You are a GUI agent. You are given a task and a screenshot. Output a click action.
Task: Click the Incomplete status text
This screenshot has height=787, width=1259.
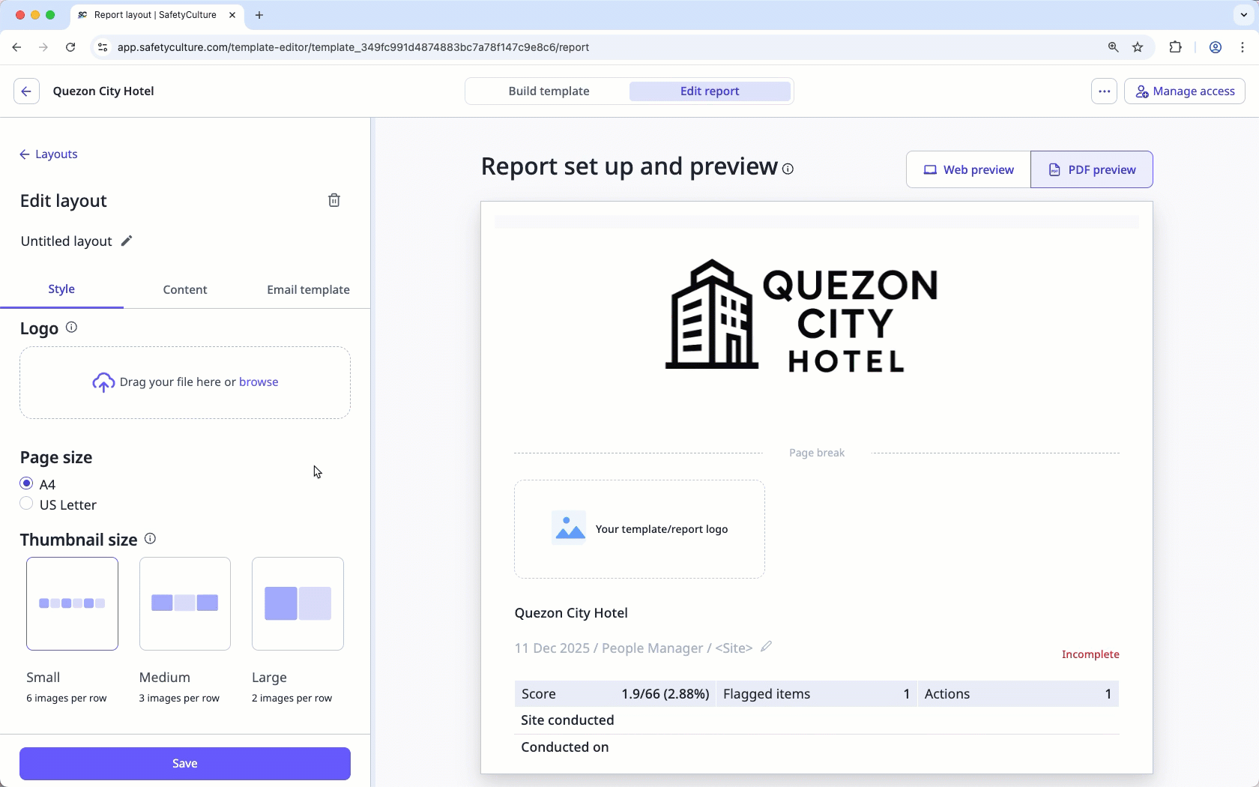pos(1090,654)
